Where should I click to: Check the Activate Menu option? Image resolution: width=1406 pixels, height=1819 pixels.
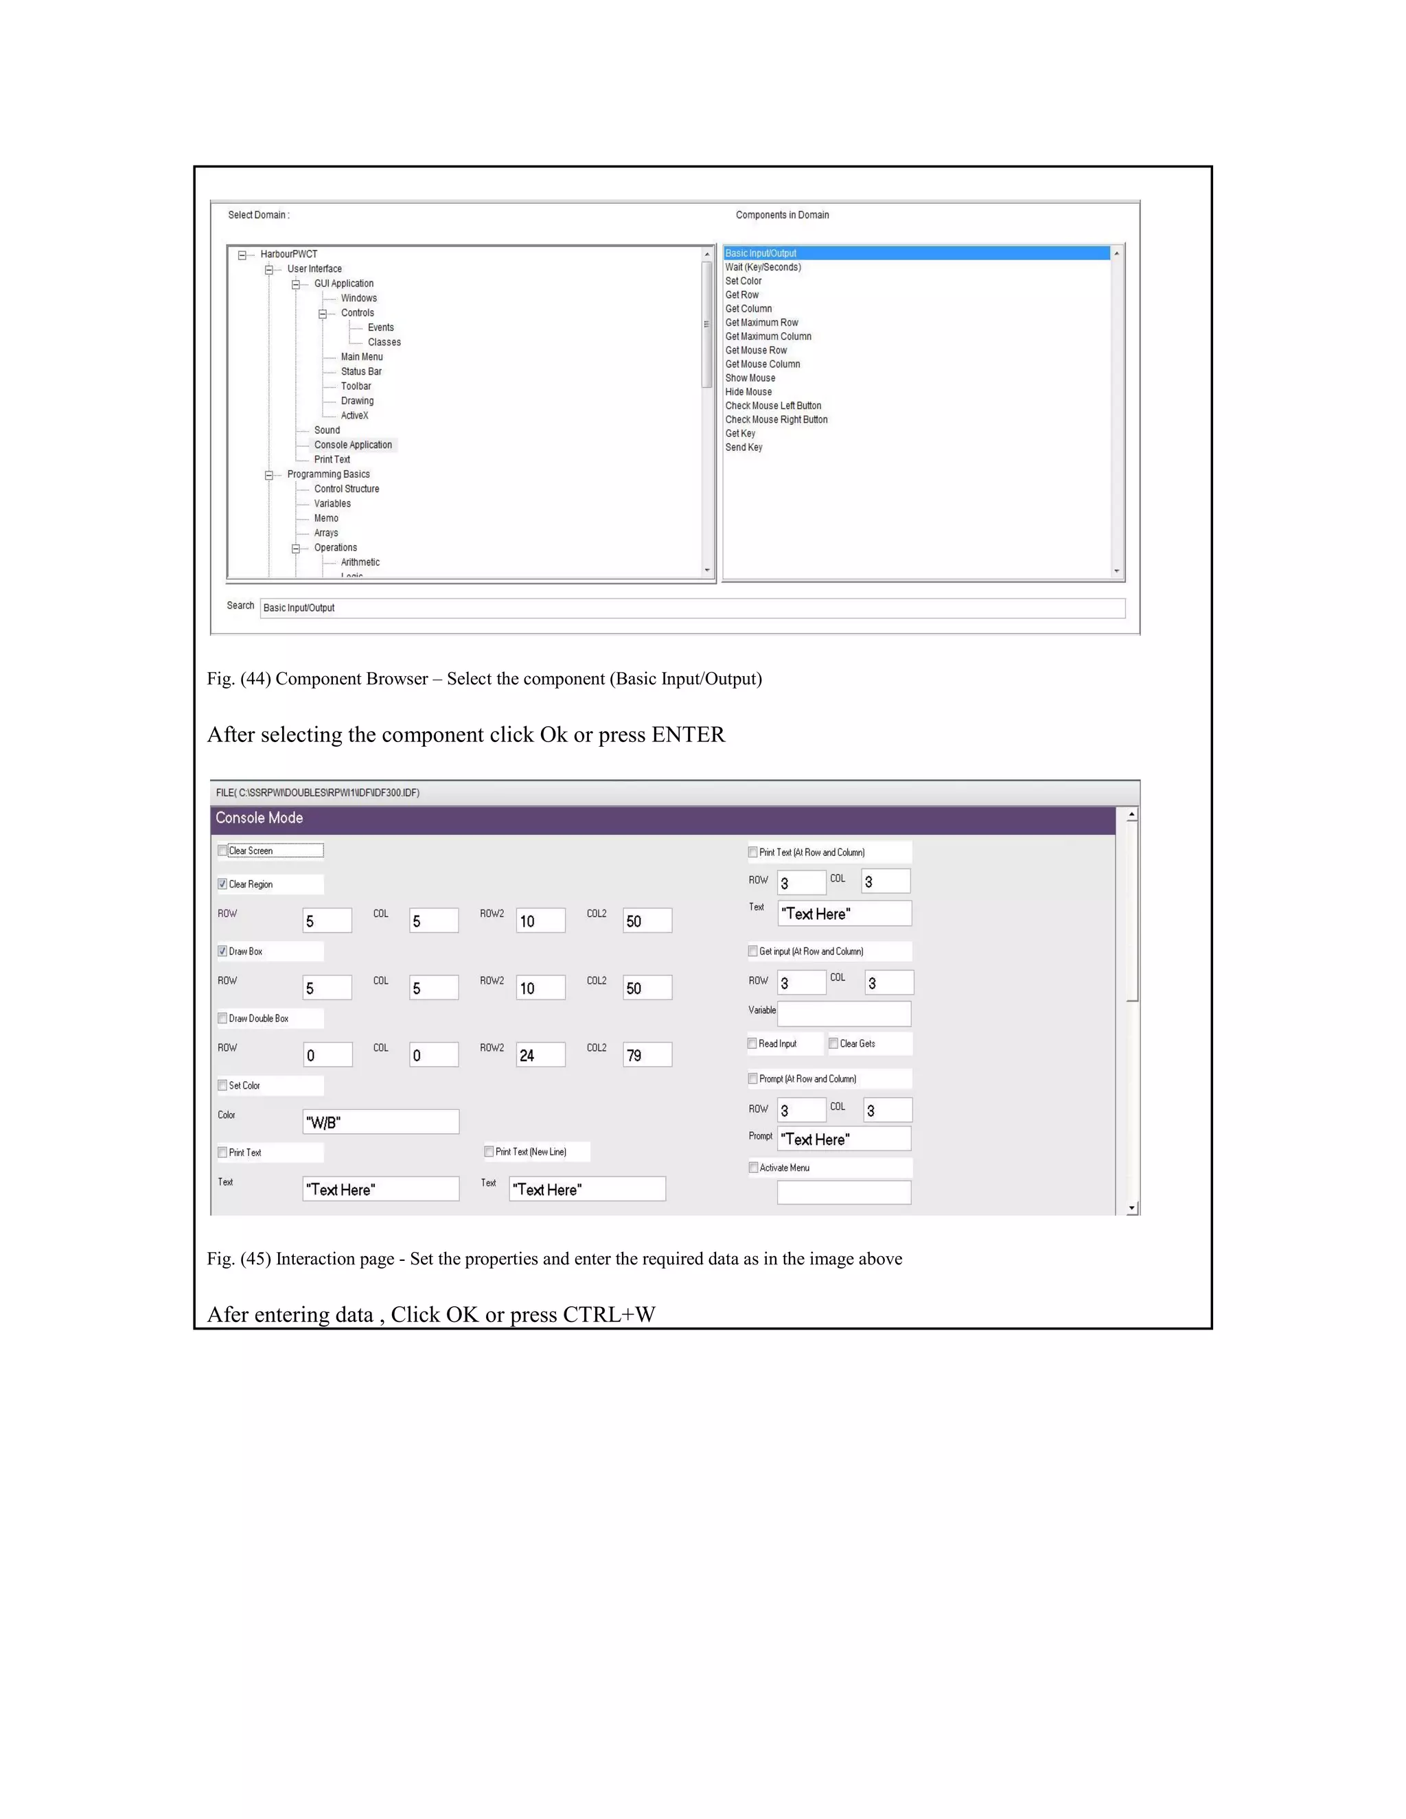[x=753, y=1167]
